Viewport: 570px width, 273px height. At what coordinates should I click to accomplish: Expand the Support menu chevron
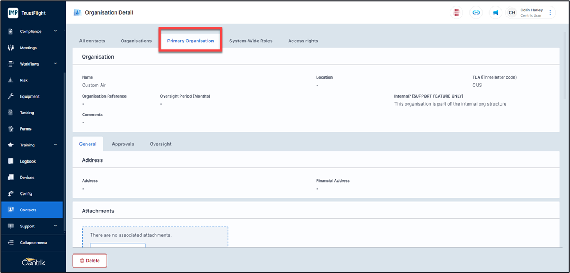(55, 226)
